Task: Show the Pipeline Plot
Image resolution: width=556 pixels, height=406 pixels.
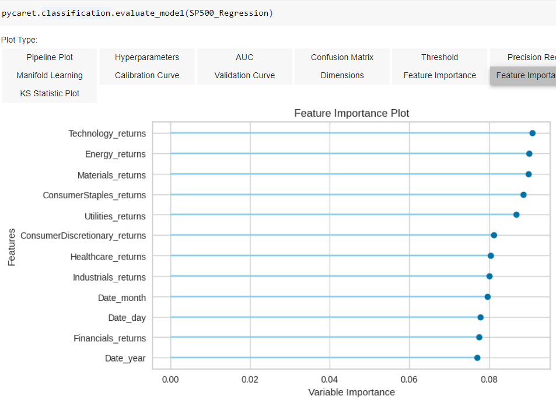Action: click(49, 57)
